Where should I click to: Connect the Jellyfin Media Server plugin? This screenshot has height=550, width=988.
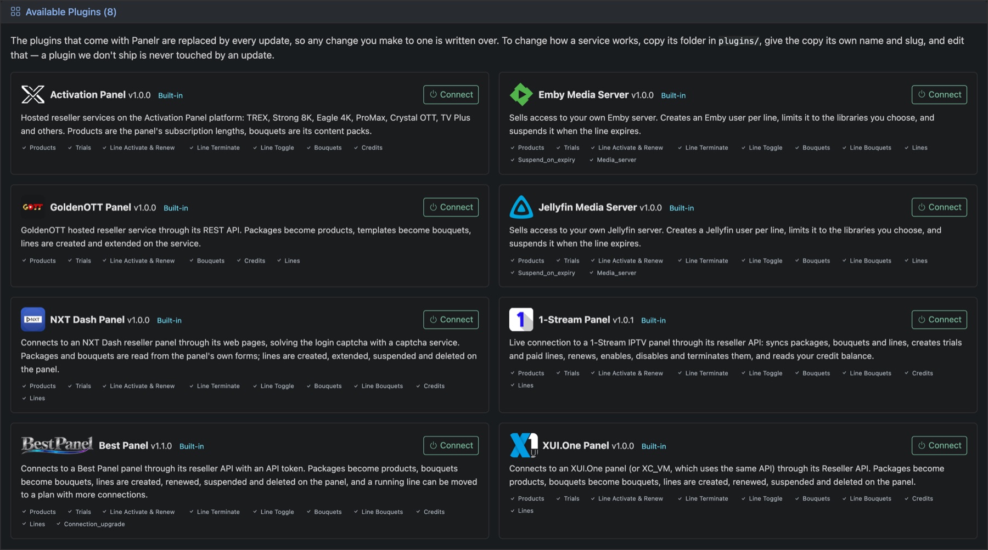point(939,207)
